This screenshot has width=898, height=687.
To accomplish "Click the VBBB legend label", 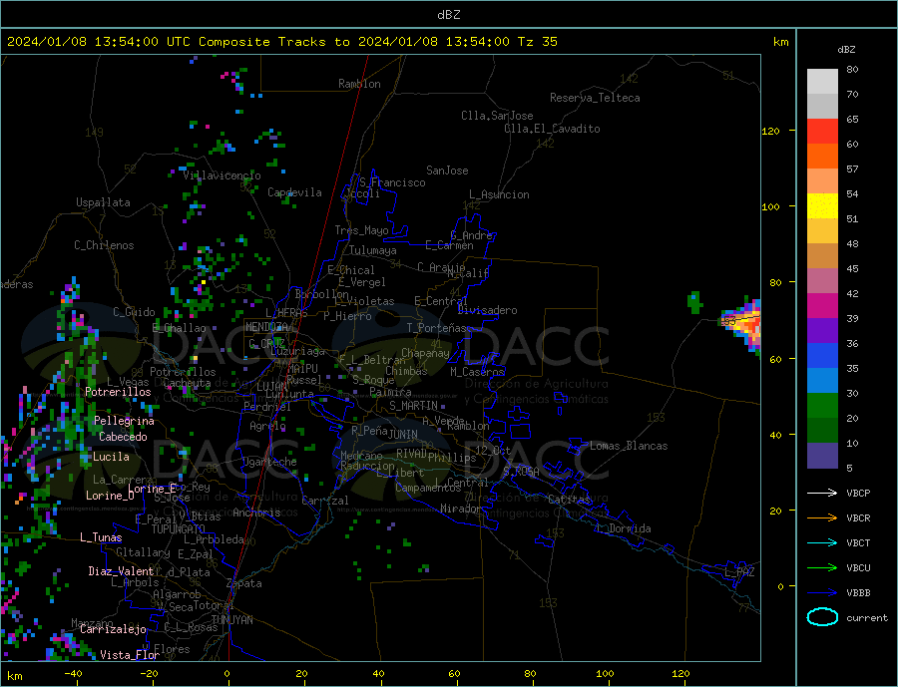I will coord(858,593).
